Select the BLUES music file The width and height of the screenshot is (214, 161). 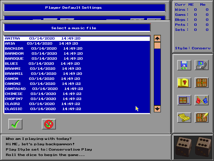(77, 64)
